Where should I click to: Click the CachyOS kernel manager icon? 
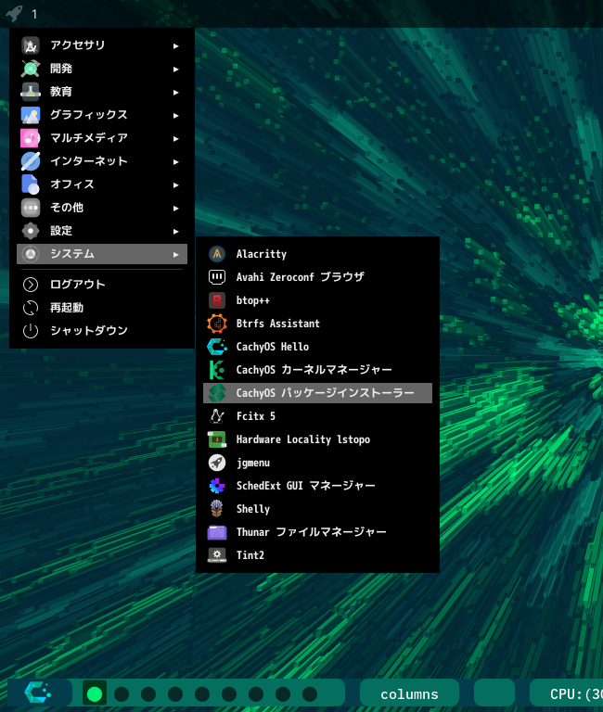click(x=217, y=370)
